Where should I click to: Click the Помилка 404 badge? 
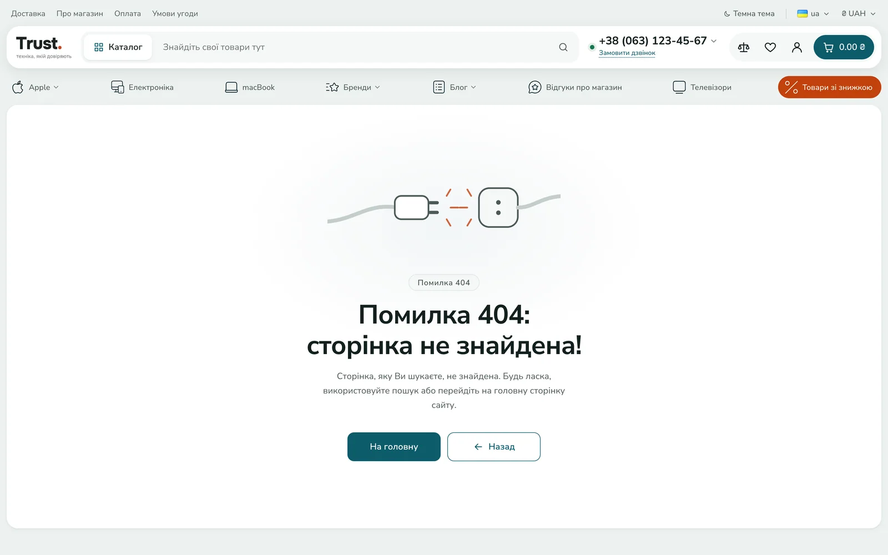coord(444,282)
